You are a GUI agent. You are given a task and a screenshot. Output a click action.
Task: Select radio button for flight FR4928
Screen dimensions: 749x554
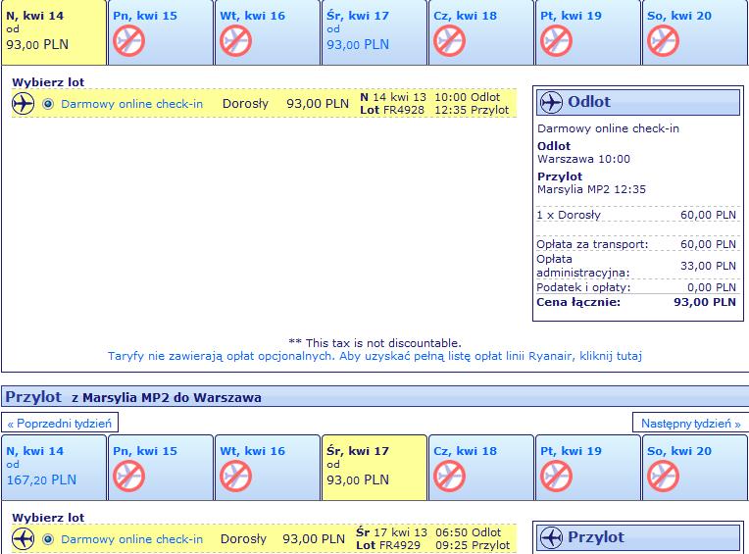pyautogui.click(x=48, y=104)
